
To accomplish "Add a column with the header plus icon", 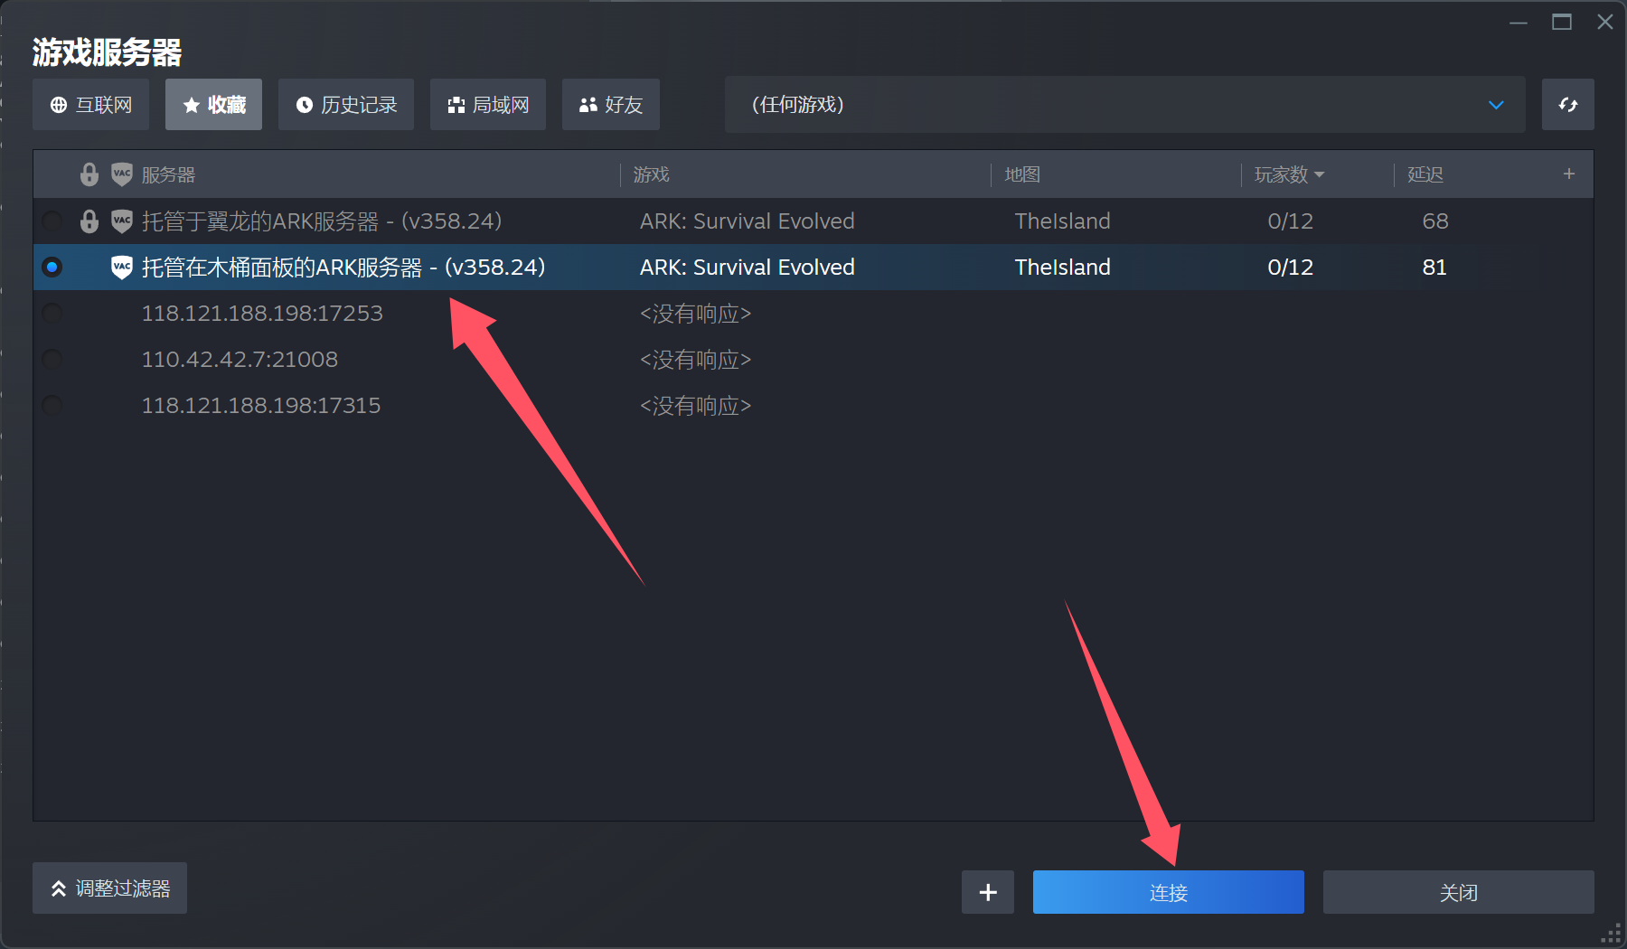I will (1569, 174).
